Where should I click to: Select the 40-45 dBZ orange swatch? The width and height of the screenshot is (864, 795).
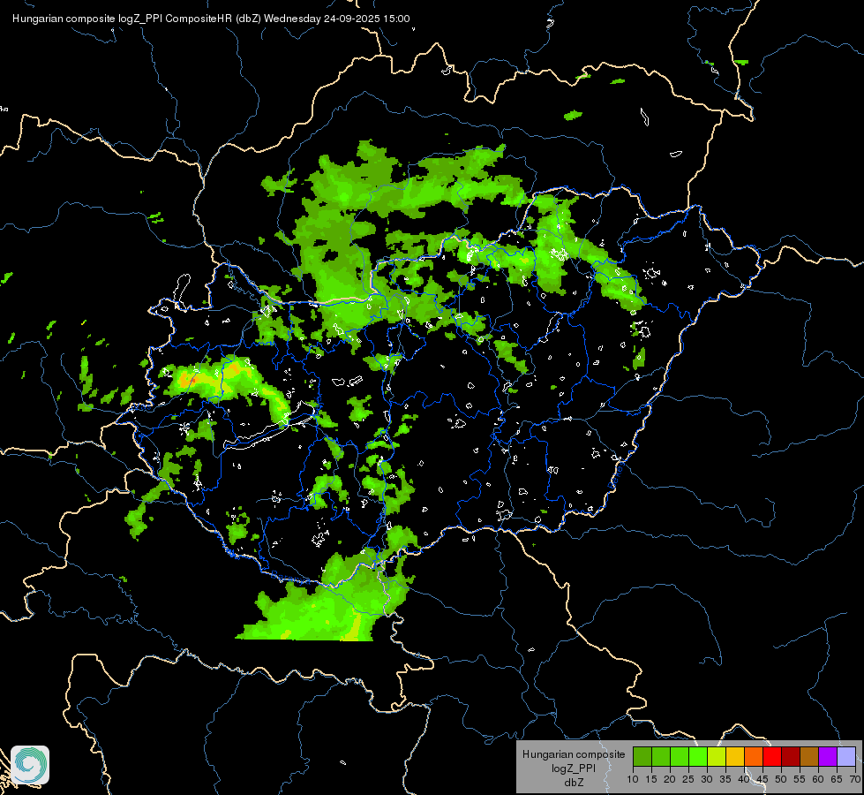(754, 757)
